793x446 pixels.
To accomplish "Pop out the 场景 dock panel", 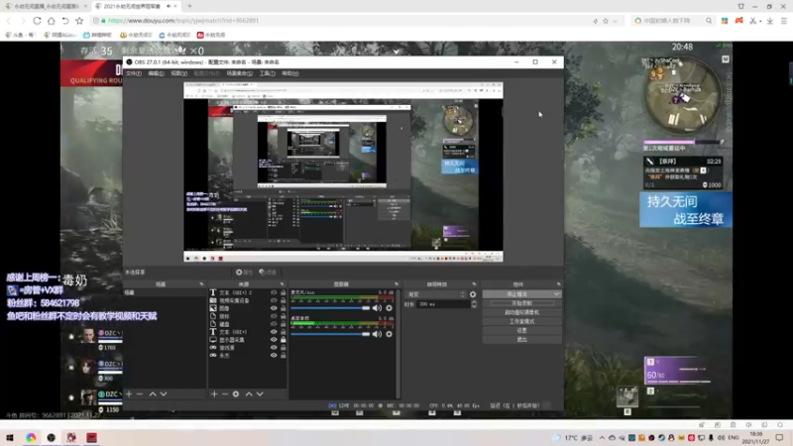I will coord(201,284).
